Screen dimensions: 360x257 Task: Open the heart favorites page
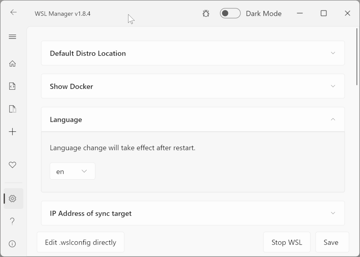tap(12, 165)
